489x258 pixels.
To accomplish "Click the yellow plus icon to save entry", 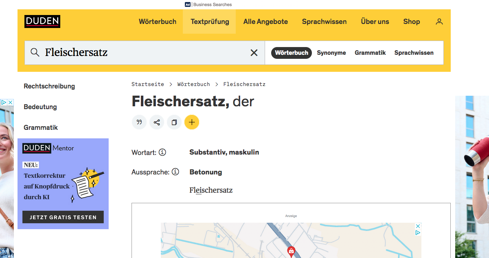I will click(192, 122).
